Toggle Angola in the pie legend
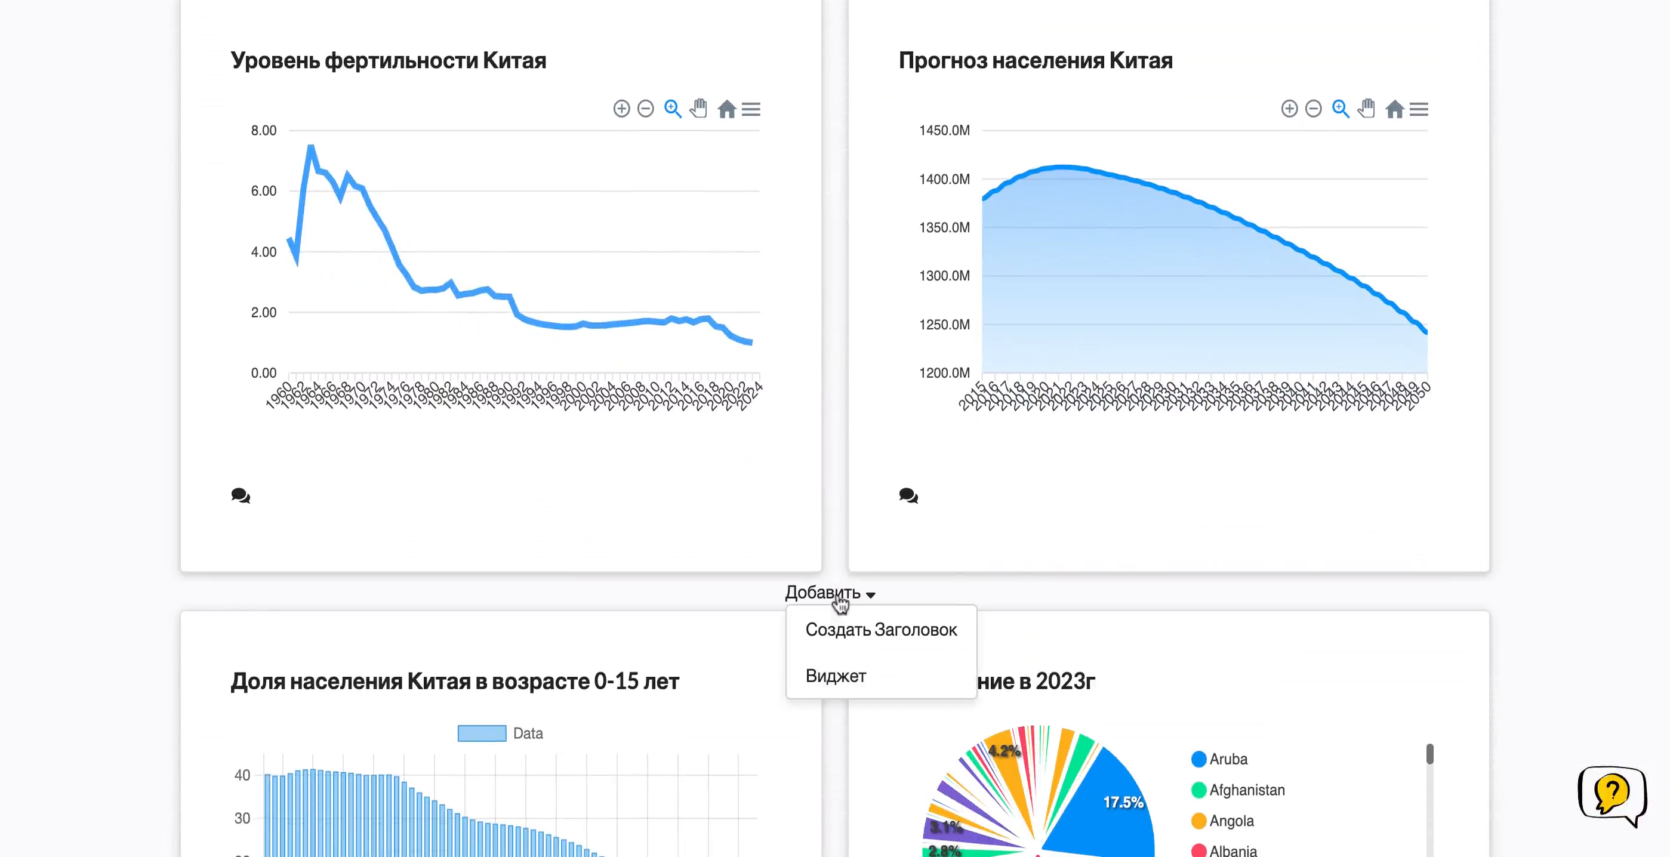 click(1223, 821)
